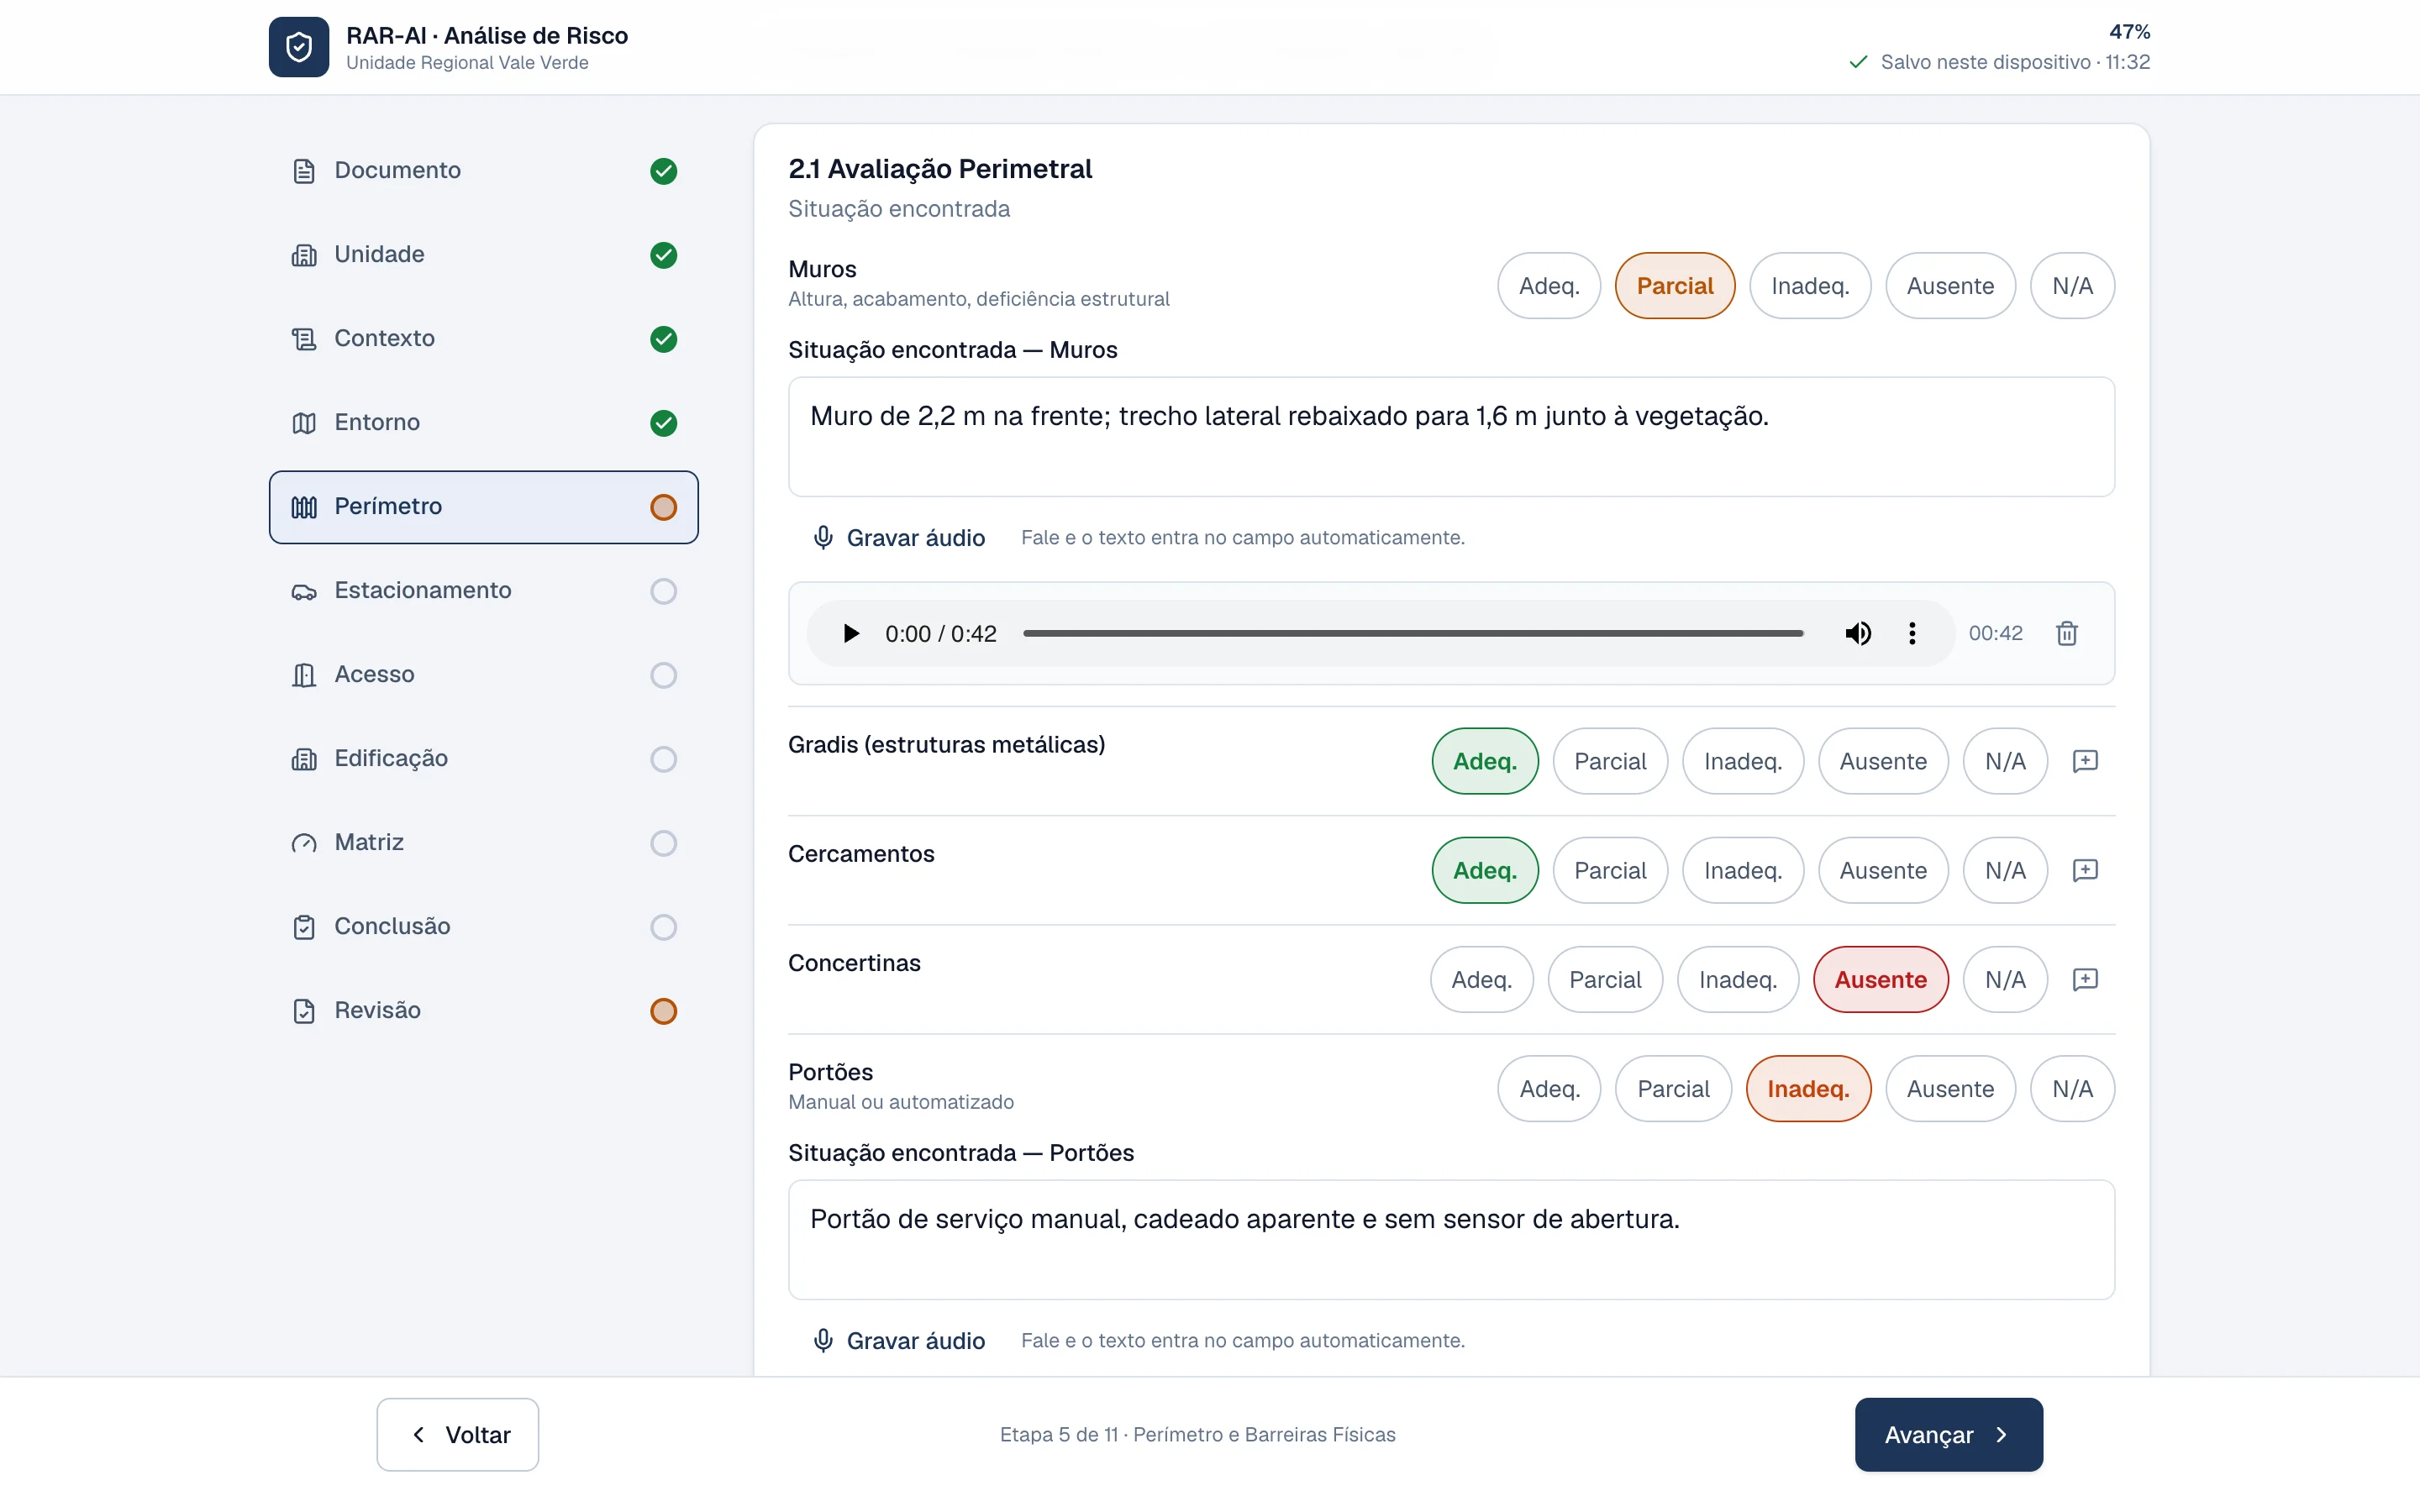Go back with the Voltar button
Viewport: 2420px width, 1512px height.
click(458, 1435)
